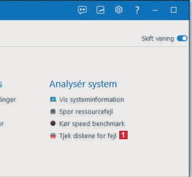The width and height of the screenshot is (192, 177).
Task: Open help with the question mark icon
Action: click(x=137, y=10)
